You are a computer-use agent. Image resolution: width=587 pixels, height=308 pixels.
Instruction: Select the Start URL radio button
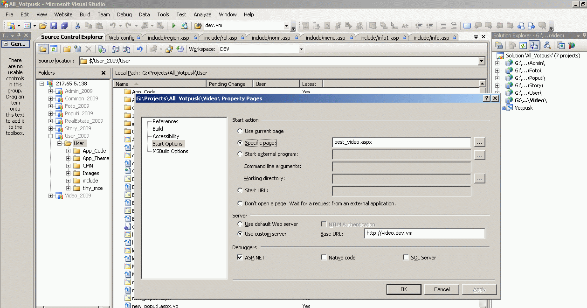click(x=240, y=190)
